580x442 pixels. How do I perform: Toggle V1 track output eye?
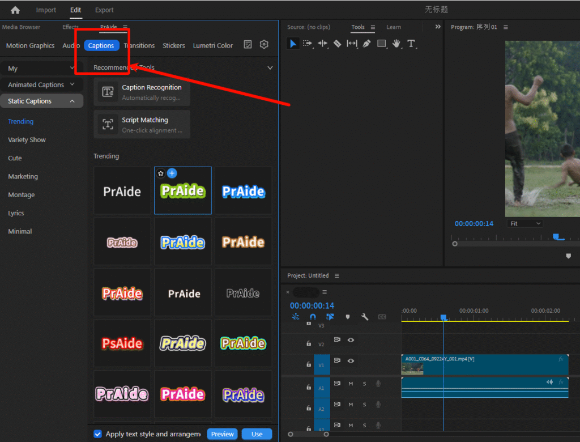(x=351, y=360)
